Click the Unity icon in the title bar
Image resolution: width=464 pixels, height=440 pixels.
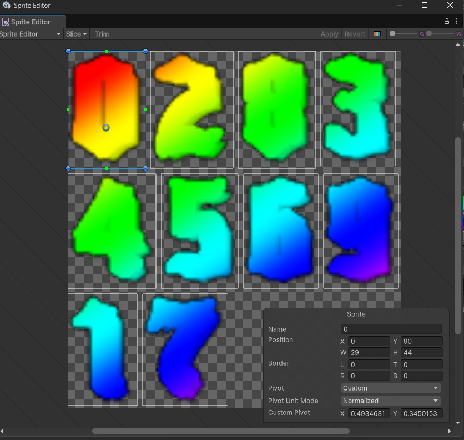7,5
